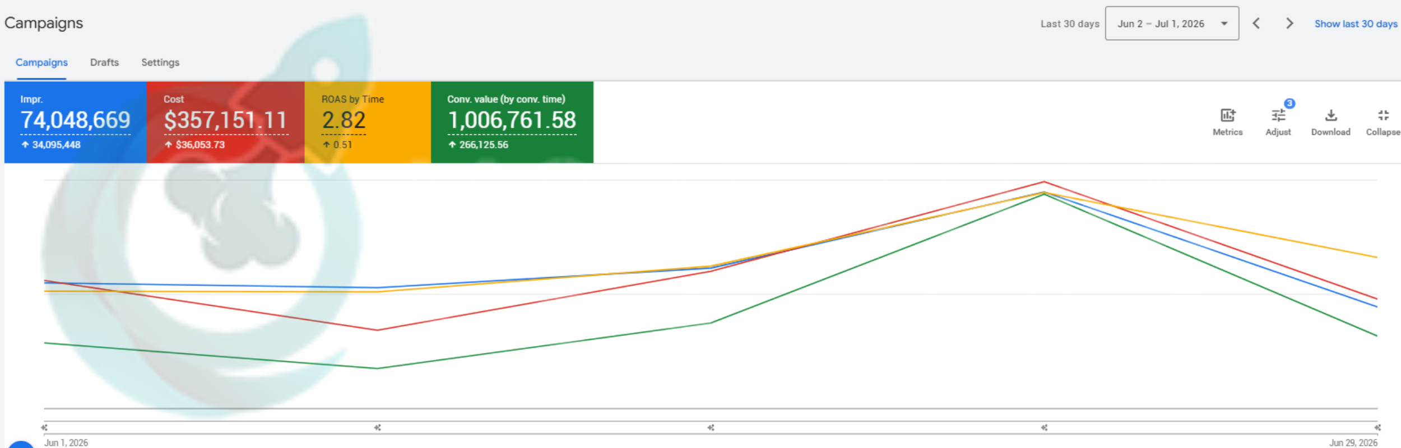The width and height of the screenshot is (1401, 448).
Task: Click the Jun 29, 2026 timeline marker
Action: (1377, 427)
